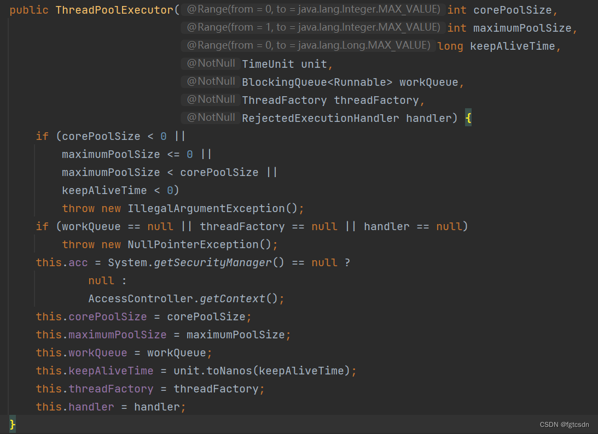The image size is (598, 434).
Task: Click the highlighted opening brace after 'handler)'
Action: pyautogui.click(x=468, y=118)
